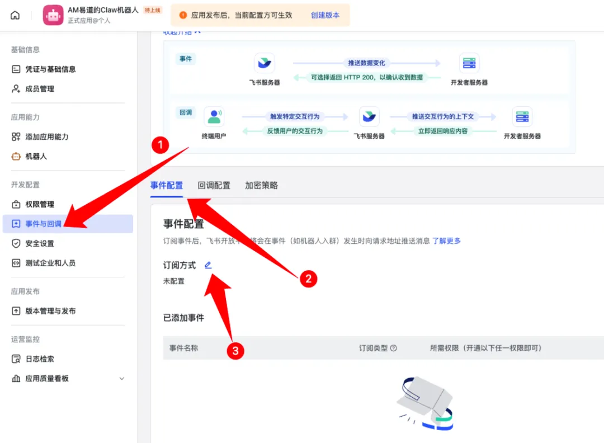Open the 机器人 sidebar item

(36, 157)
